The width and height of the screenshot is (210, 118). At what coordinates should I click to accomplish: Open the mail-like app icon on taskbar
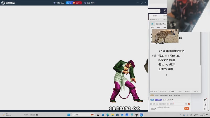coord(122,115)
